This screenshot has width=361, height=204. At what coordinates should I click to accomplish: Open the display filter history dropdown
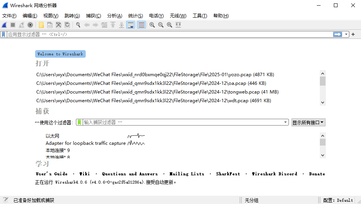[x=346, y=34]
